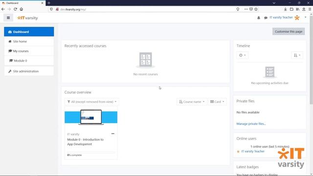Open the browser library icon
This screenshot has width=313, height=176.
pyautogui.click(x=298, y=9)
